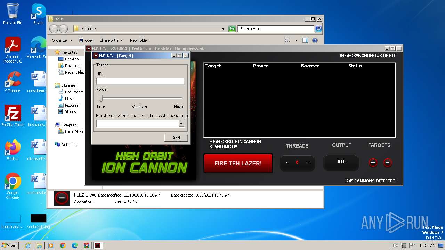Open File Explorer taskbar icon
The width and height of the screenshot is (445, 250).
39,245
